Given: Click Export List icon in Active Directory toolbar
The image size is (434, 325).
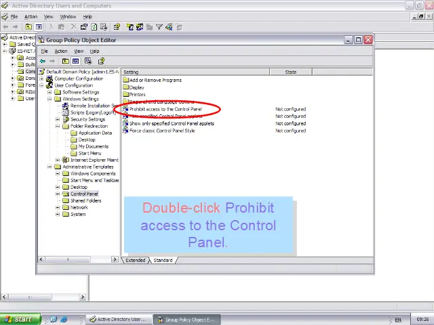Looking at the screenshot, I should (104, 27).
